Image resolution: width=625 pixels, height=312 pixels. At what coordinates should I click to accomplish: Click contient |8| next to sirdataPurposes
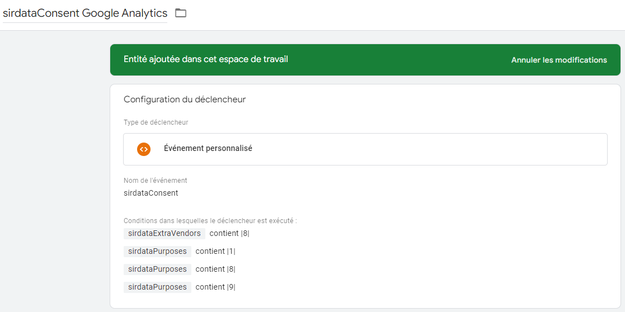[x=215, y=270]
